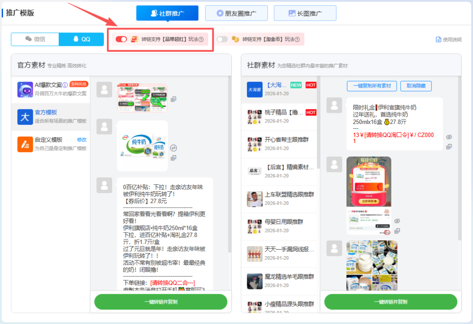Select the 微信 platform tab
Viewport: 473px width, 324px height.
pyautogui.click(x=35, y=39)
